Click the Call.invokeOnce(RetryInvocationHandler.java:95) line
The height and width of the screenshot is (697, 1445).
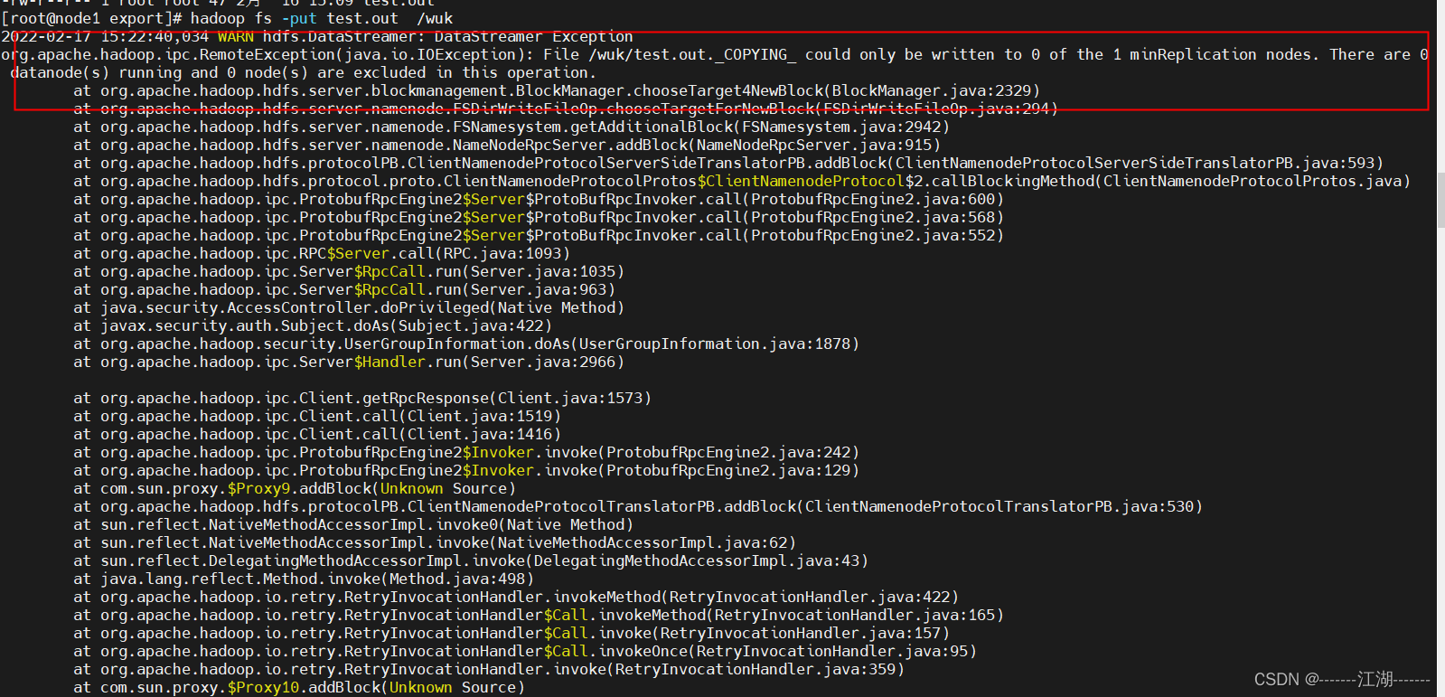(x=525, y=651)
